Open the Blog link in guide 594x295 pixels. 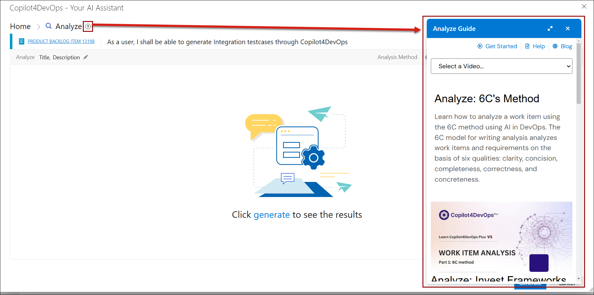566,46
